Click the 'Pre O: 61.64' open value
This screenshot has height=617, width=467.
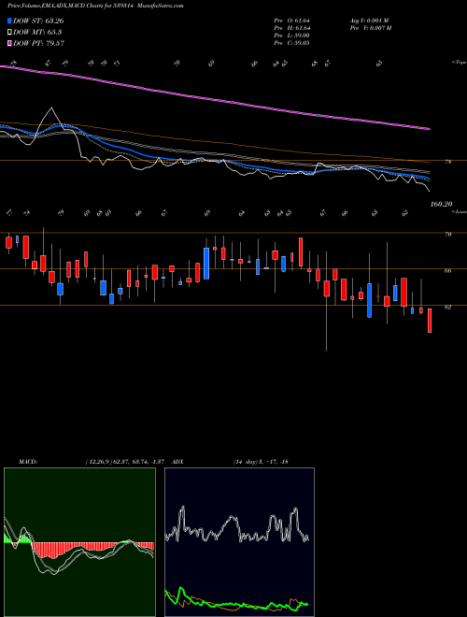tap(292, 21)
